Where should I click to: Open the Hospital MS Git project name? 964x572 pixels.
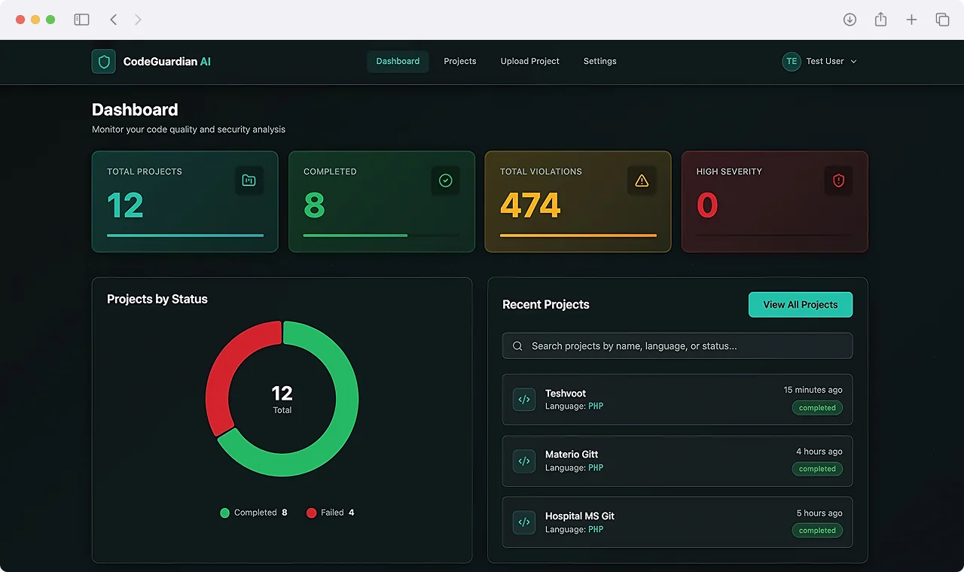tap(580, 516)
